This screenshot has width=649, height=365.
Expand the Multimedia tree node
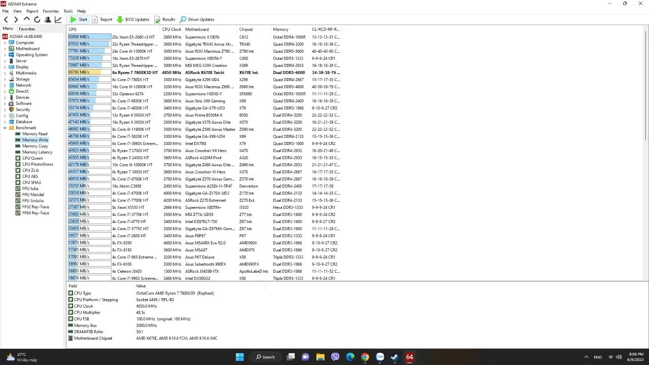tap(5, 73)
